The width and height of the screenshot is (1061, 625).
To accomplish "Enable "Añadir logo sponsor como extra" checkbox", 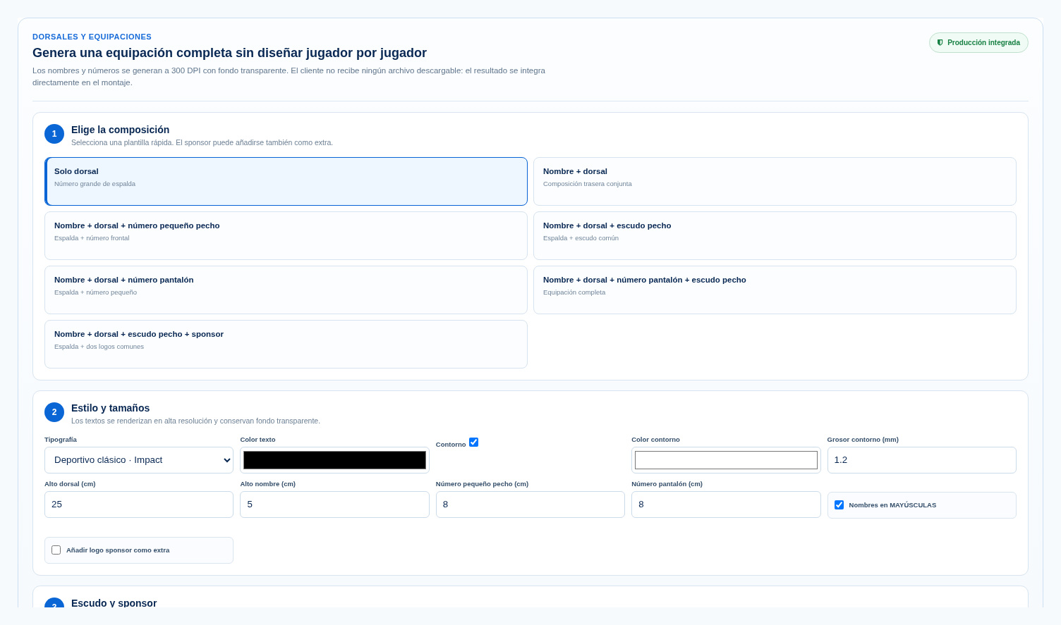I will point(56,550).
